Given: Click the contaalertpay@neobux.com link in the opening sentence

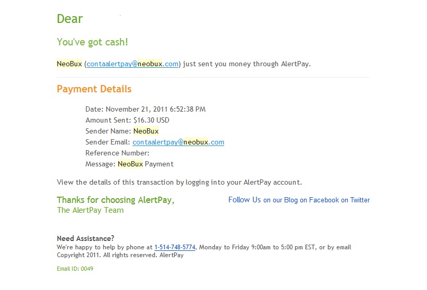Looking at the screenshot, I should click(132, 64).
